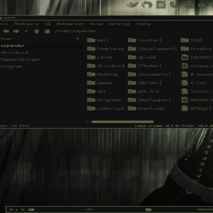Select the Downloads folder icon

[x=132, y=109]
